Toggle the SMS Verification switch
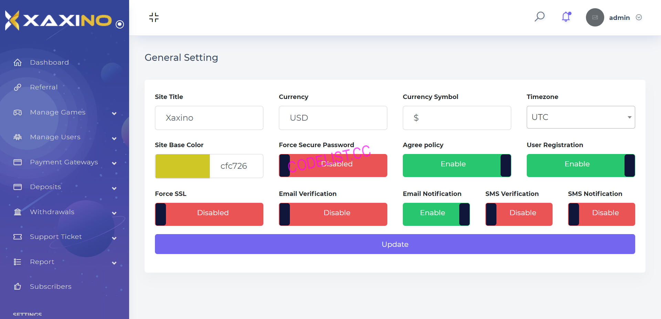 coord(519,214)
